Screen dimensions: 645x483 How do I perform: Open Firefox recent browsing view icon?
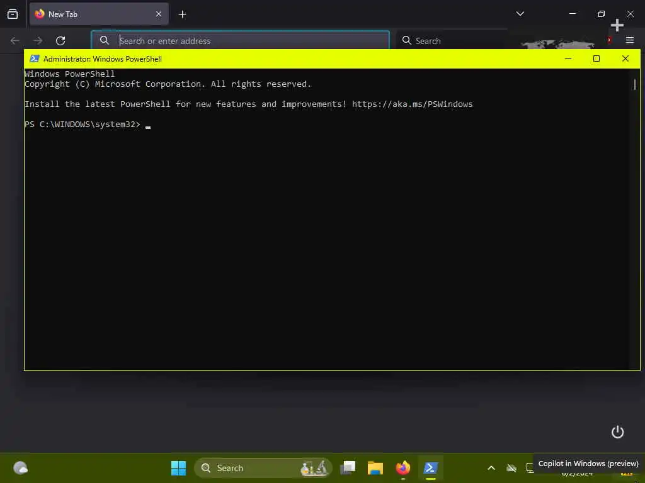click(13, 14)
